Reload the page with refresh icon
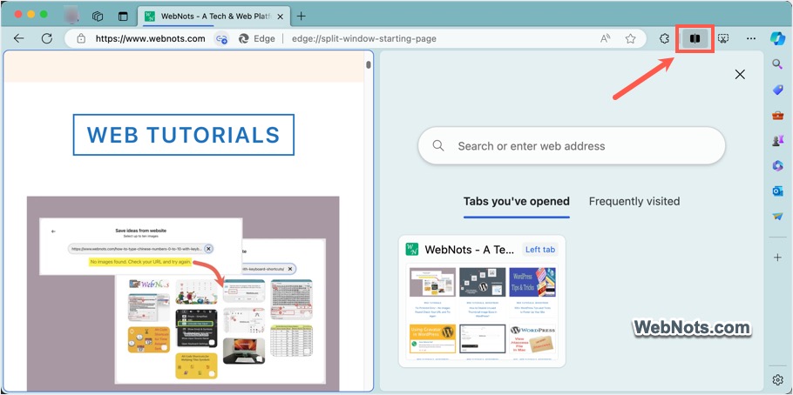Image resolution: width=793 pixels, height=395 pixels. click(x=47, y=38)
